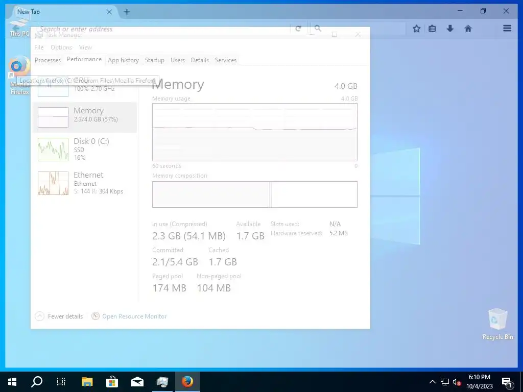Screen dimensions: 523x392
Task: Show Firefox bookmarks list icon
Action: pyautogui.click(x=432, y=29)
